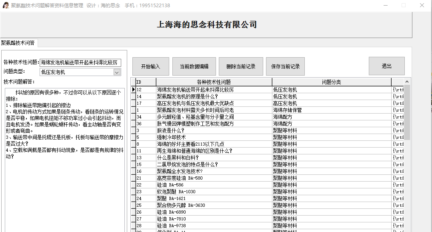The image size is (432, 232).
Task: Maximize the application window
Action: (x=403, y=6)
